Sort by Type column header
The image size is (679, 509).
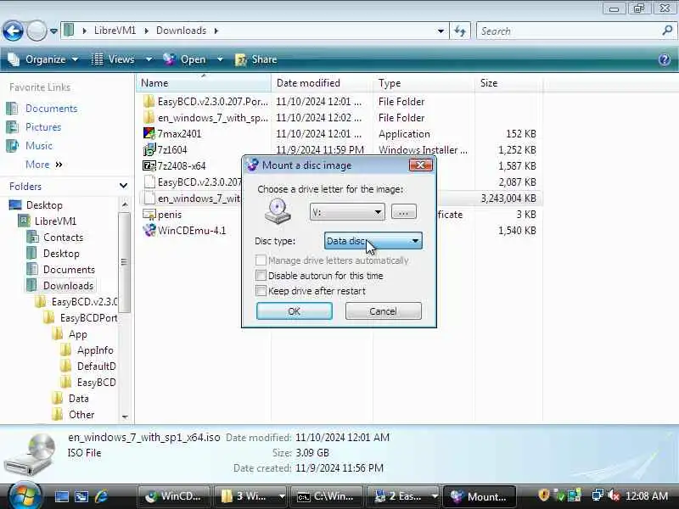[x=424, y=83]
